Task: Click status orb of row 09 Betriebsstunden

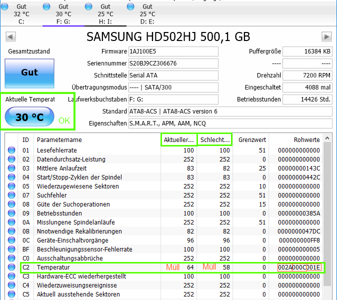Action: click(11, 213)
